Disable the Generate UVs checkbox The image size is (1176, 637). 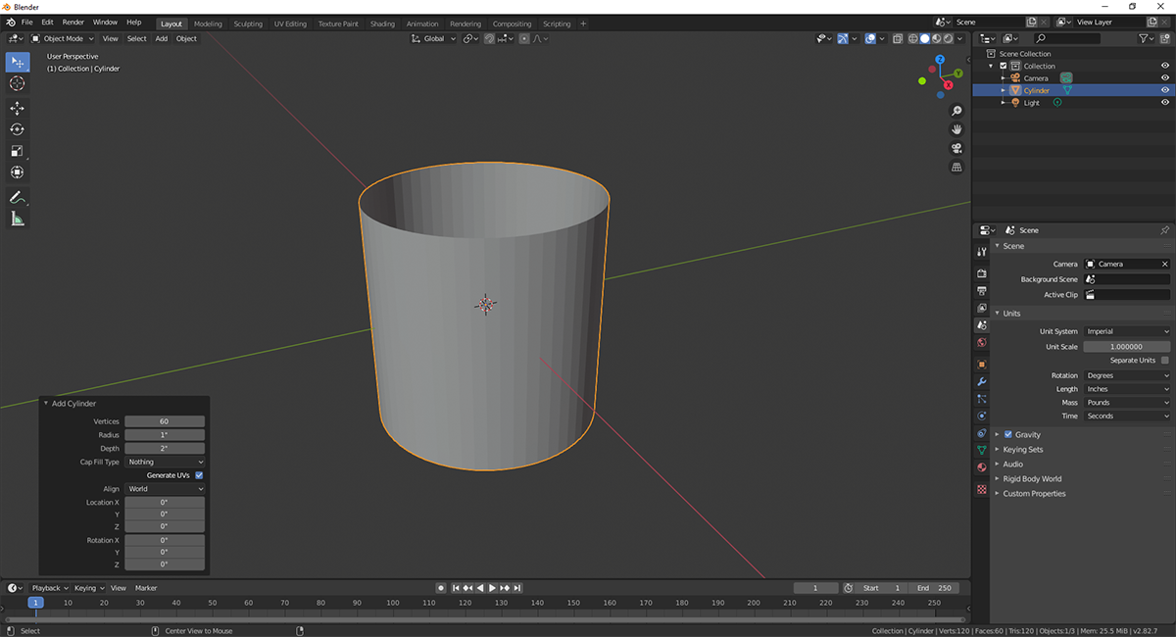[199, 475]
